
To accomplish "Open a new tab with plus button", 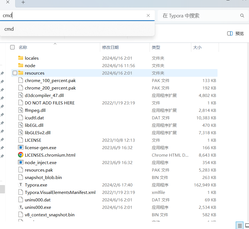I will coord(23,2).
